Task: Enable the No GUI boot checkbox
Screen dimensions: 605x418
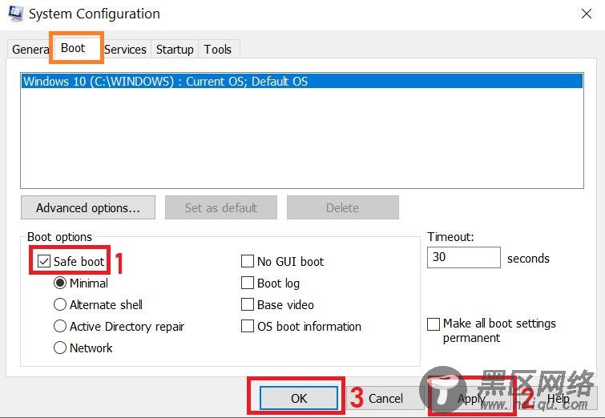Action: click(x=248, y=261)
